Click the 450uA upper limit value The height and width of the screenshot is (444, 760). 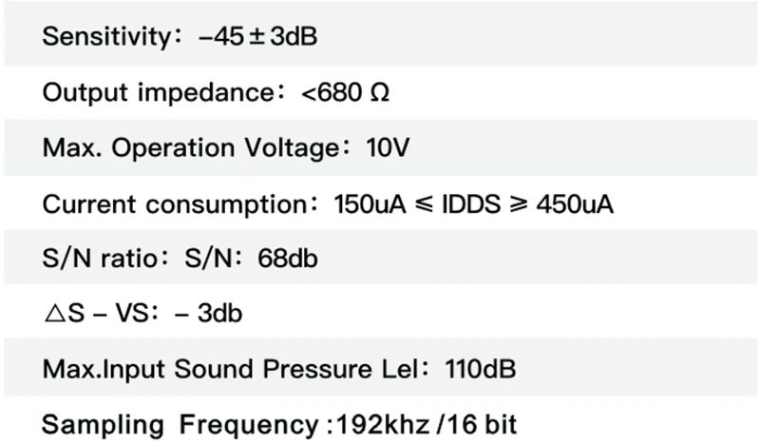click(x=575, y=204)
